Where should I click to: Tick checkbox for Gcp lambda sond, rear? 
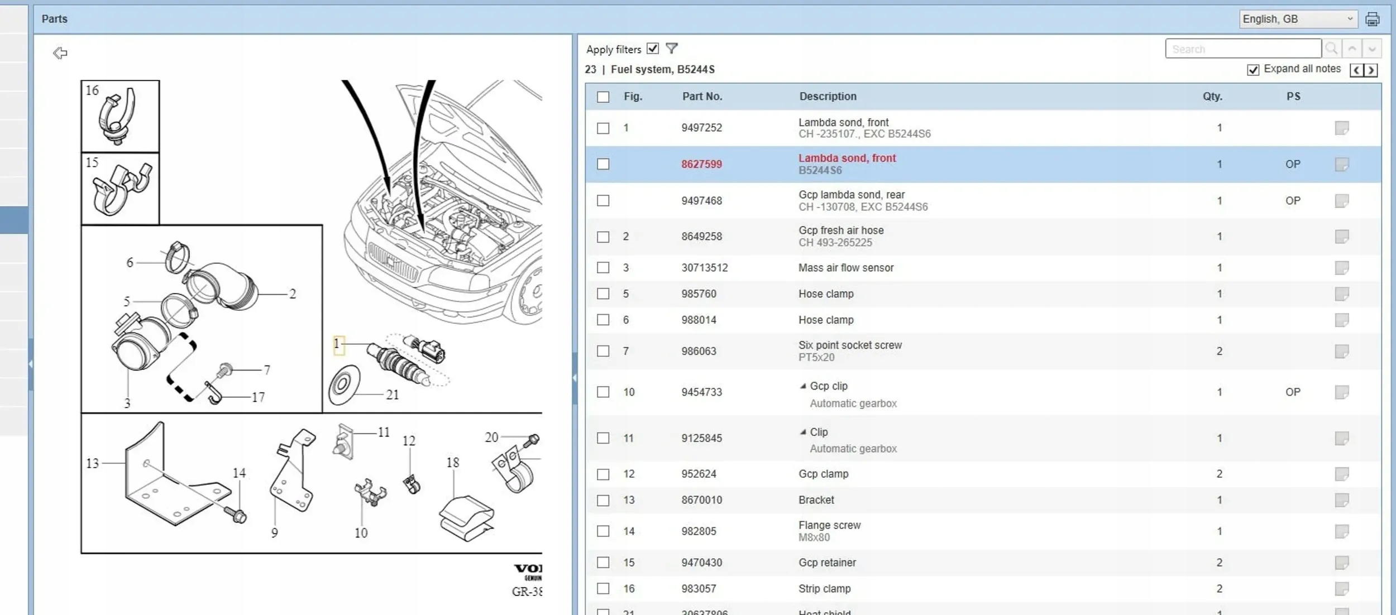pos(603,200)
